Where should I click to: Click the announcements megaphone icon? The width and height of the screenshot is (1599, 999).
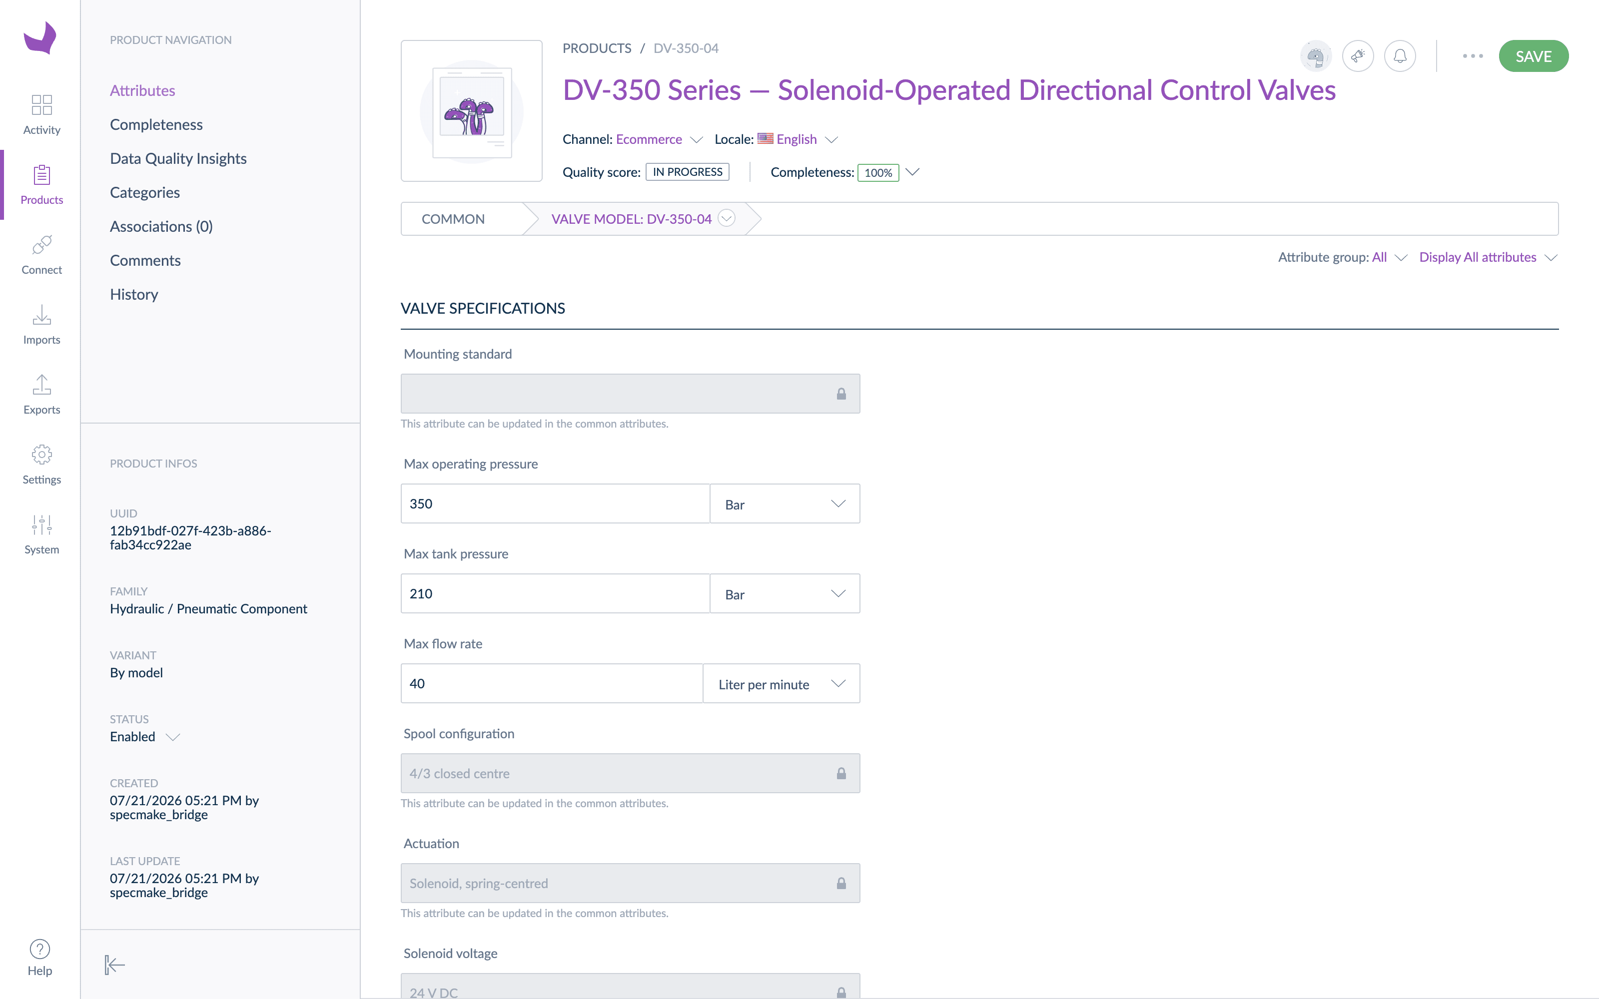click(x=1358, y=56)
